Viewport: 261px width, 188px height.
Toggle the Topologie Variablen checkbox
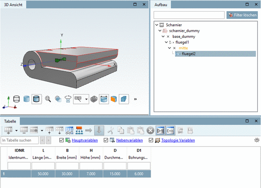click(x=151, y=140)
